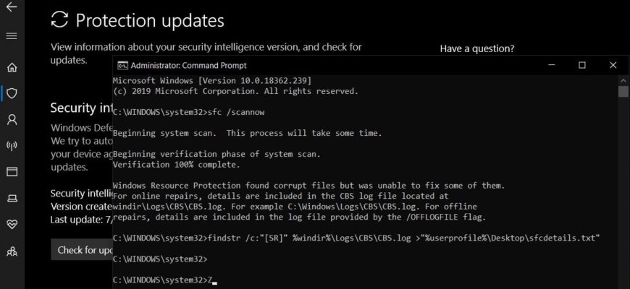Open Device security laptop icon

[x=12, y=198]
